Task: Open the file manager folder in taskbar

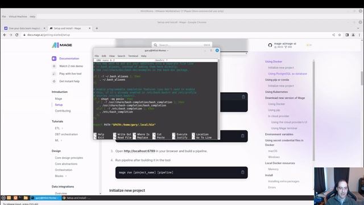Action: [26, 198]
